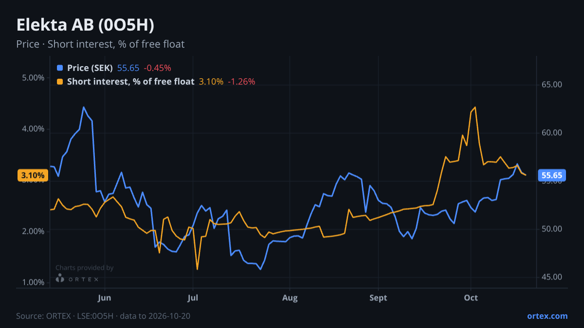Click the 4.00% left axis label
The image size is (584, 328).
coord(33,129)
